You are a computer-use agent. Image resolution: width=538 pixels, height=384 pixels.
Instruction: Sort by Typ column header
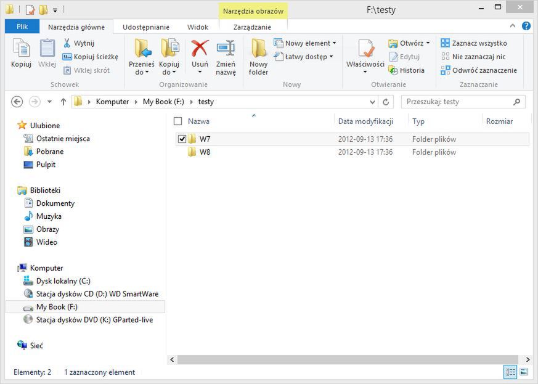418,121
